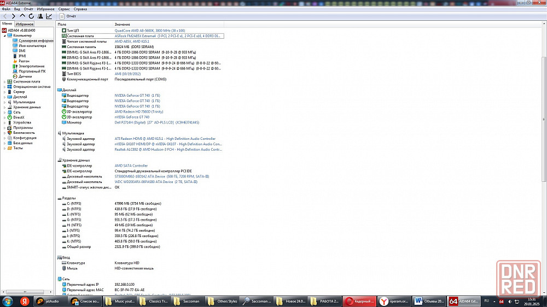Click the Датчики sensor icon in tree
This screenshot has height=307, width=547.
(x=15, y=76)
